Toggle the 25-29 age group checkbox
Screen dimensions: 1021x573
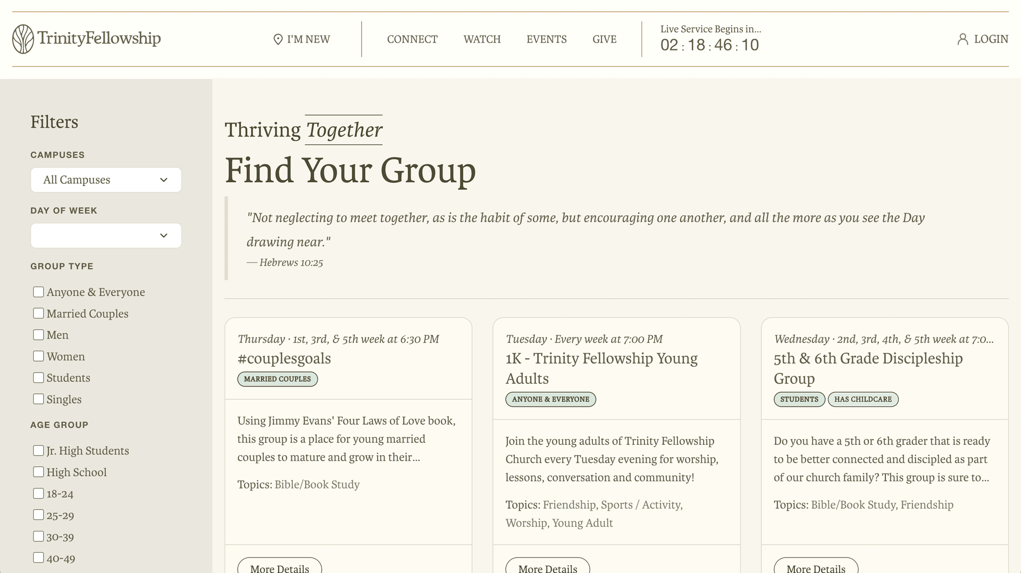(x=38, y=515)
